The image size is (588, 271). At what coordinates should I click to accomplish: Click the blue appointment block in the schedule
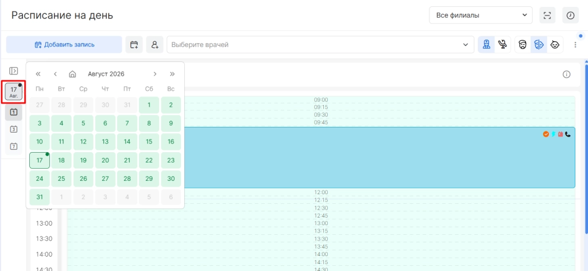pyautogui.click(x=379, y=157)
